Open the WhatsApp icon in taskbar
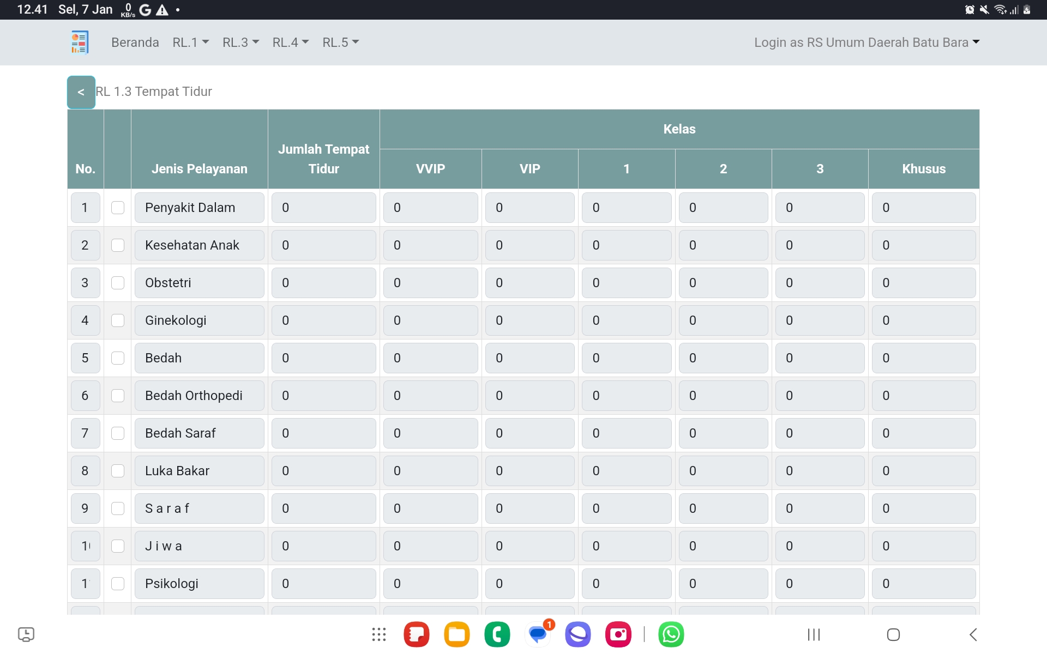This screenshot has height=654, width=1047. 671,634
